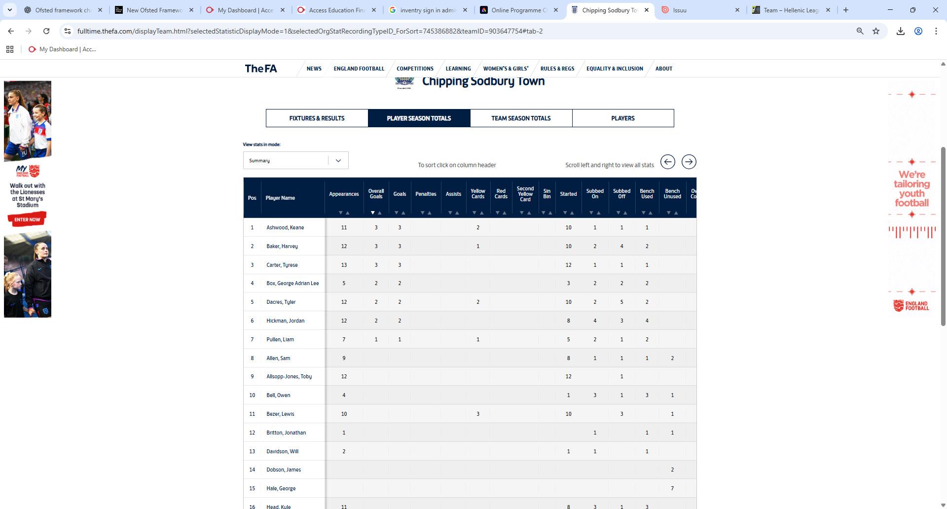
Task: Open a new browser tab
Action: (846, 10)
